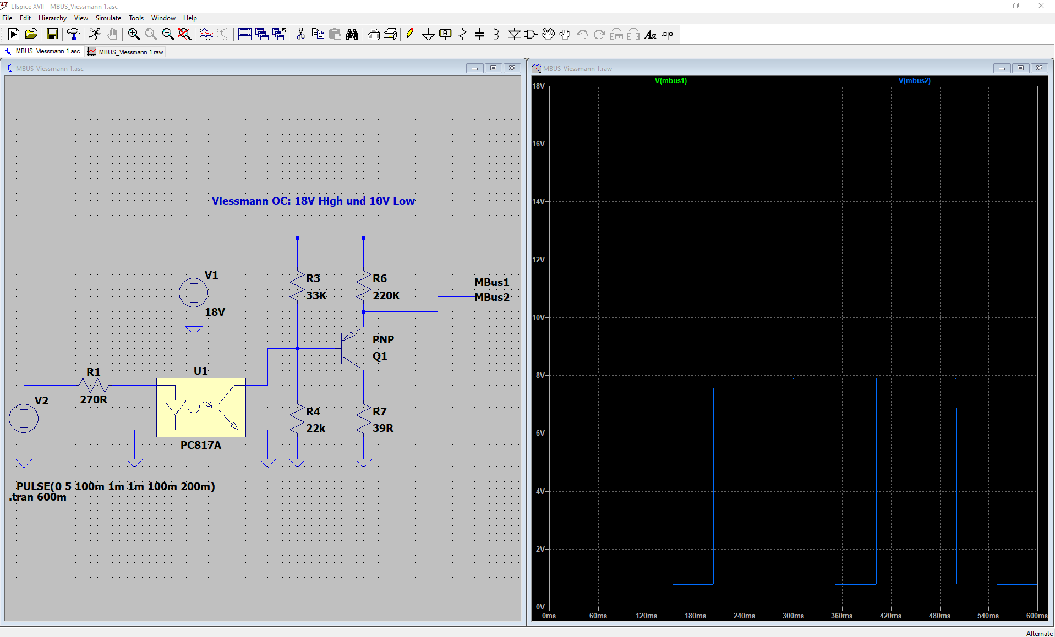Click the Paste clipboard icon

(x=335, y=34)
